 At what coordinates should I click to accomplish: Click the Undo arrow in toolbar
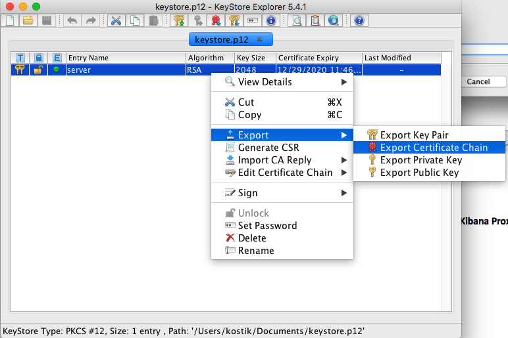click(x=72, y=21)
